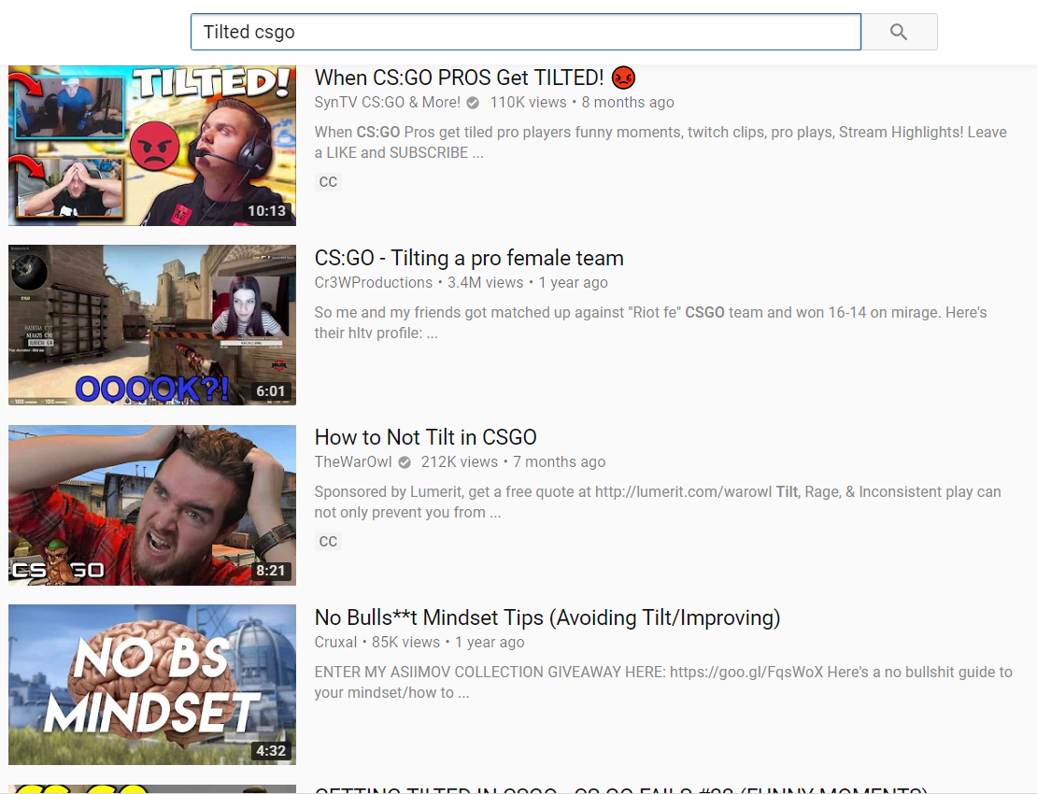The image size is (1037, 794).
Task: Click the 4:32 duration badge
Action: click(271, 750)
